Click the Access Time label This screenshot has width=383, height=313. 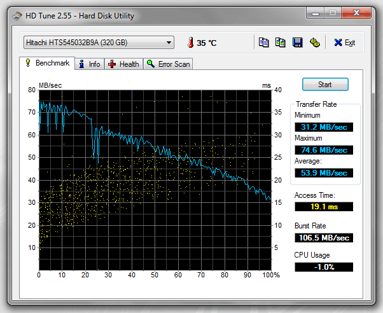[314, 195]
